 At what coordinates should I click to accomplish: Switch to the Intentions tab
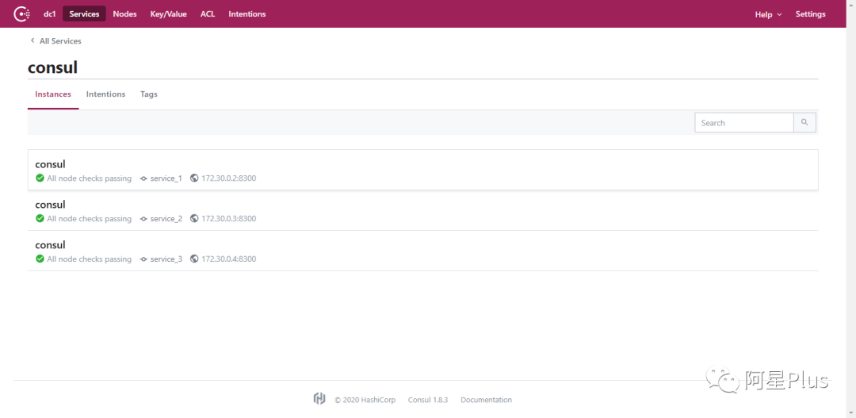click(106, 94)
